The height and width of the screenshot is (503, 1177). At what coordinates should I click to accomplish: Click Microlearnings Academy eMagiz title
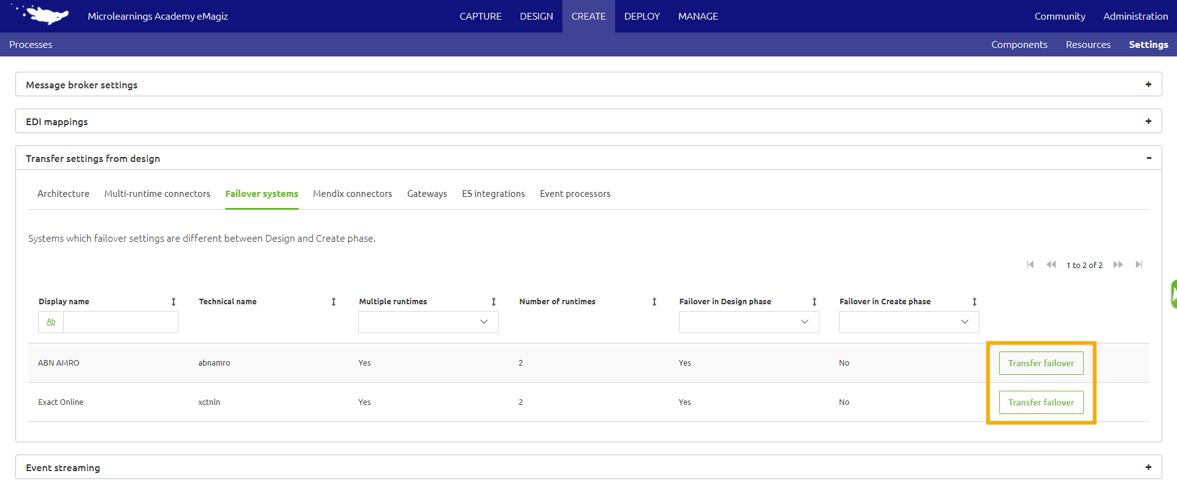(158, 17)
